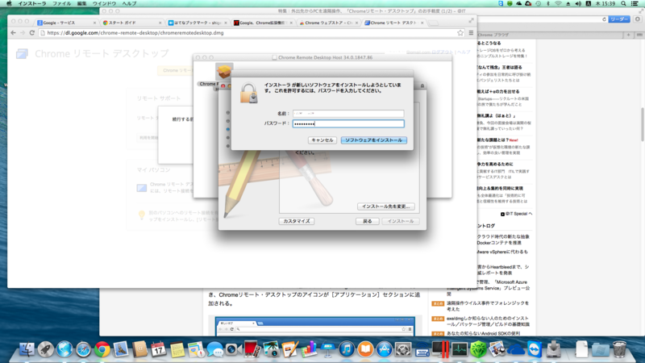Switch to the Google - サービス tab
This screenshot has height=363, width=645.
coord(66,23)
